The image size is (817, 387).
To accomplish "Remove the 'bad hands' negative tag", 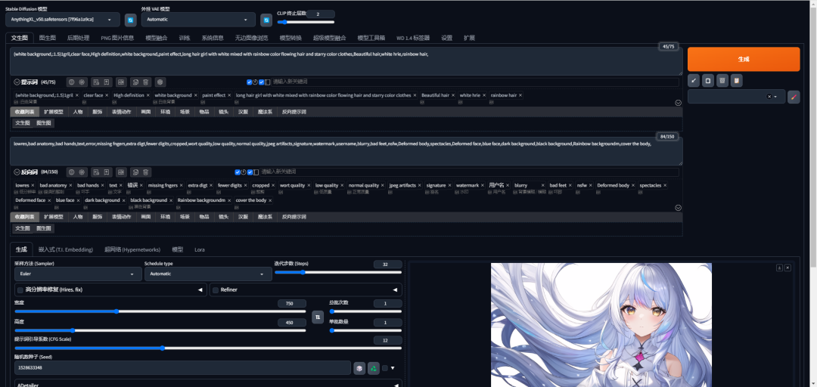I will tap(103, 185).
